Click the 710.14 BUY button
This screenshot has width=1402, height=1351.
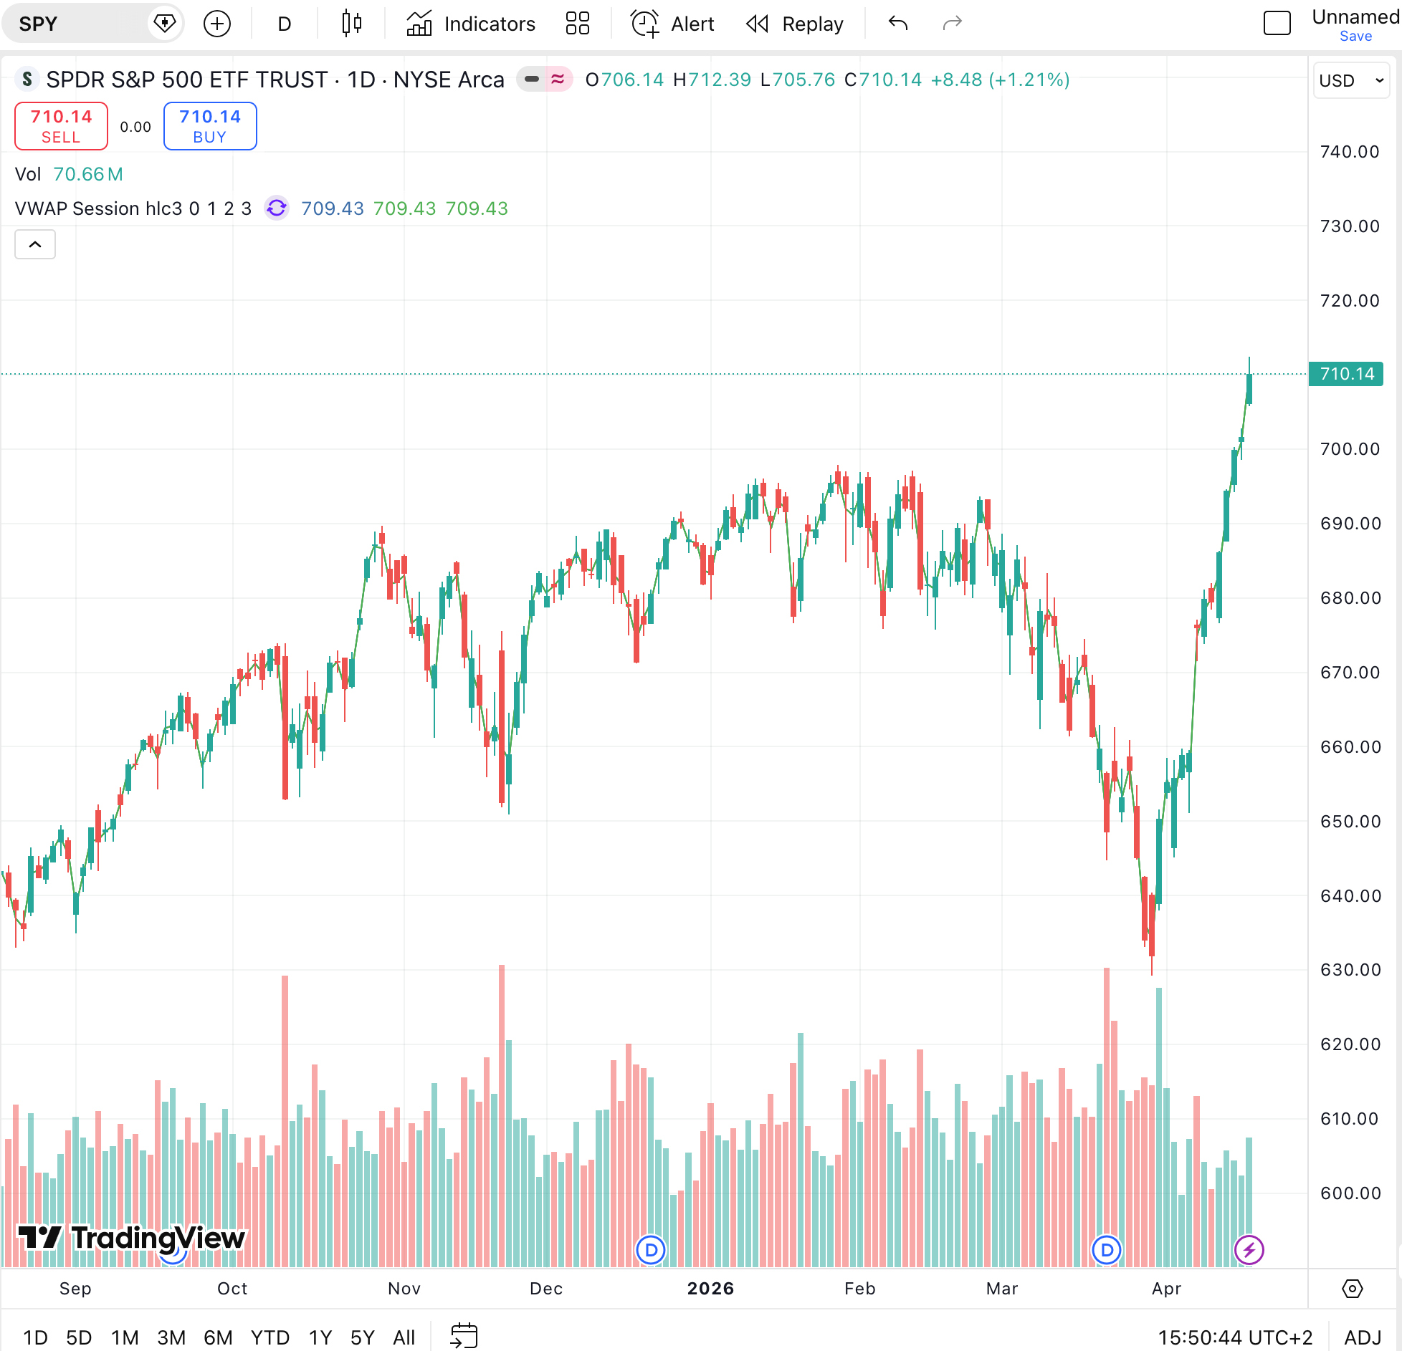point(210,126)
